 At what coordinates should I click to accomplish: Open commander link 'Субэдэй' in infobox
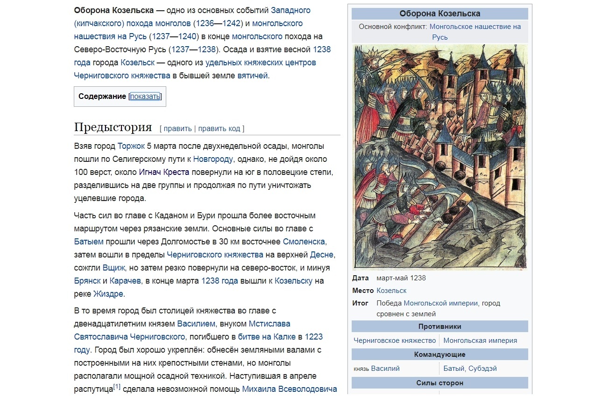tap(482, 368)
